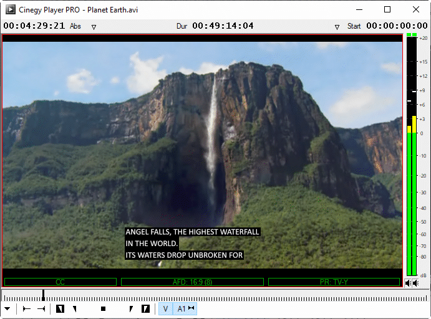
Task: Toggle the CC closed captions indicator
Action: (61, 282)
